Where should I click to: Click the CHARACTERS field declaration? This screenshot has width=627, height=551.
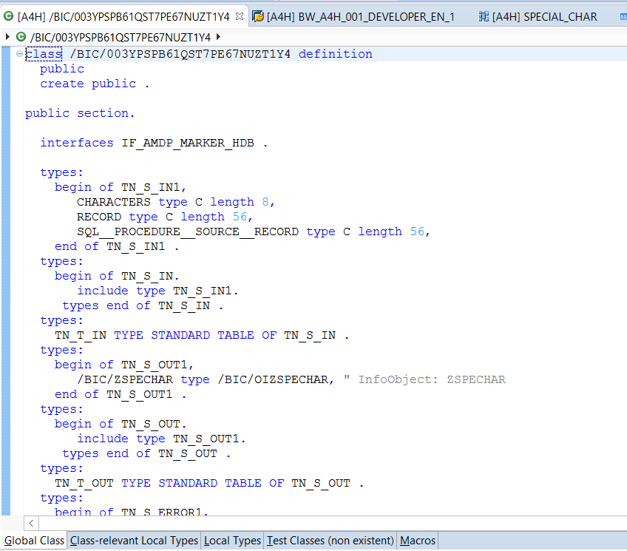(x=176, y=202)
